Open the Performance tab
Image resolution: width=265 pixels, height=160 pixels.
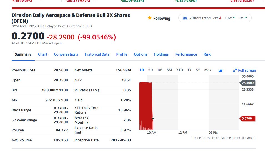(x=186, y=54)
